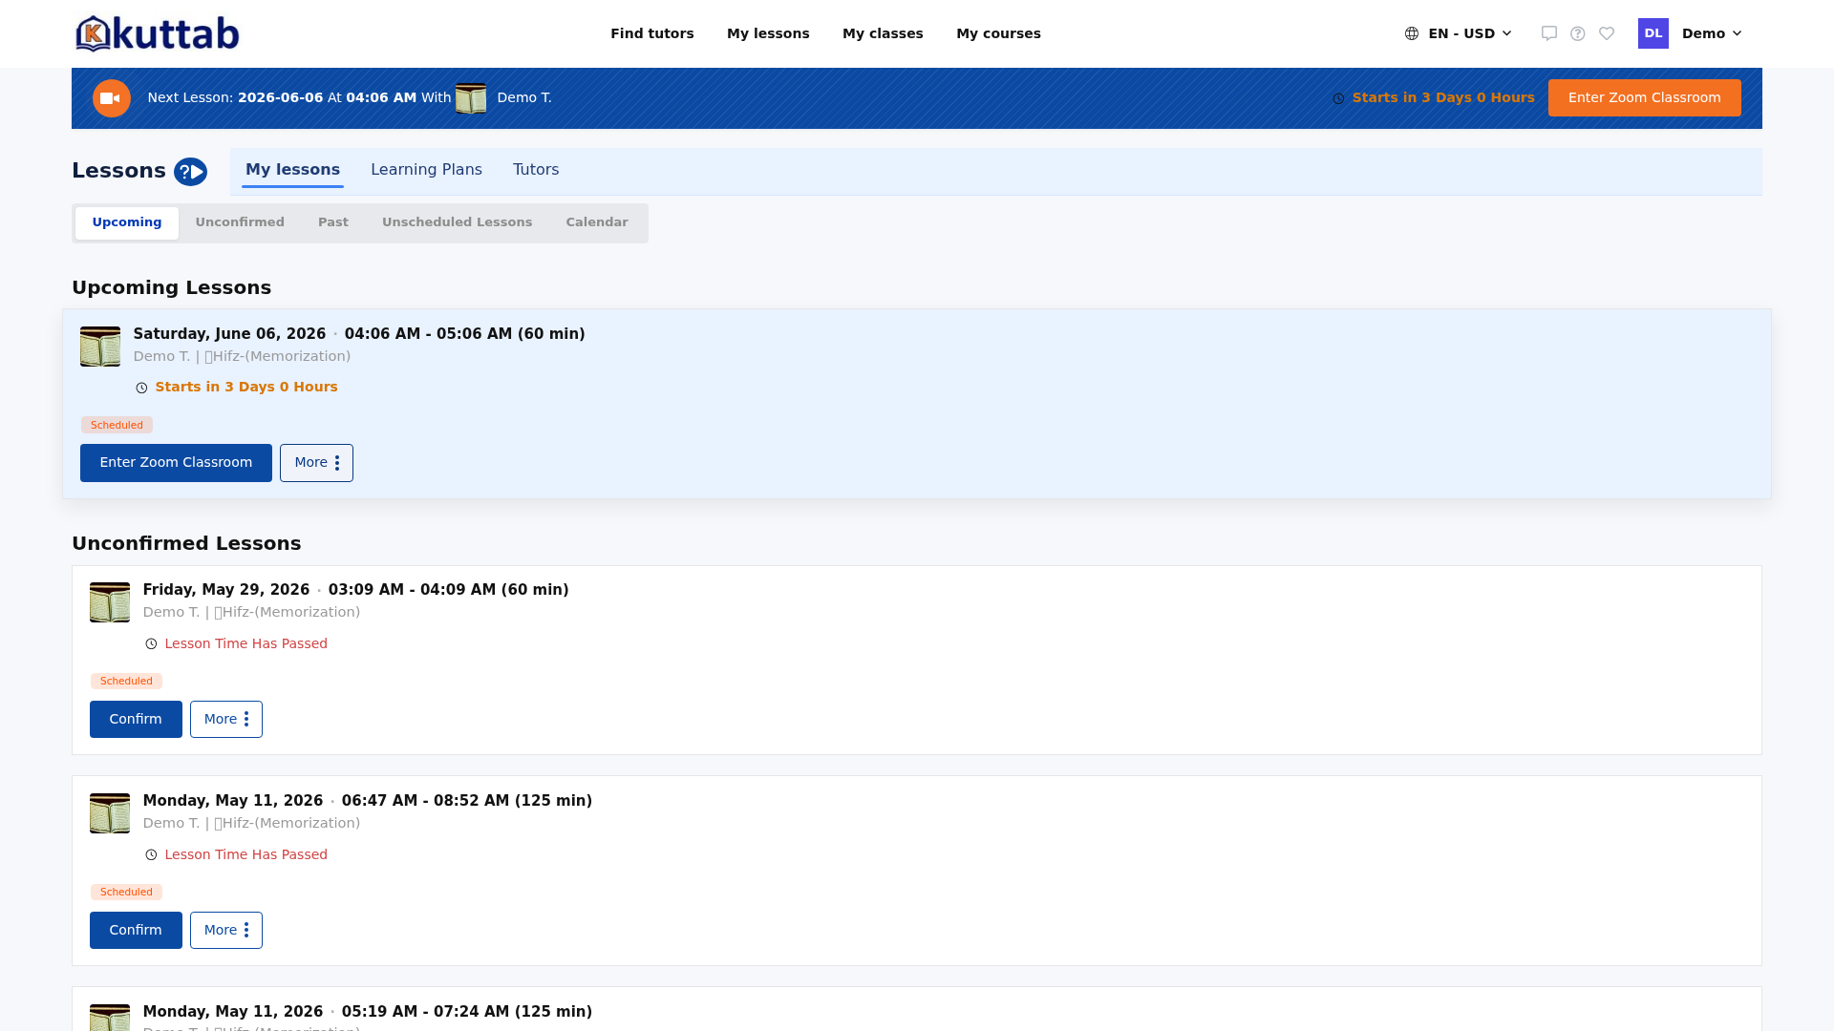Open EN - USD language currency dropdown
The width and height of the screenshot is (1834, 1031).
pyautogui.click(x=1459, y=33)
